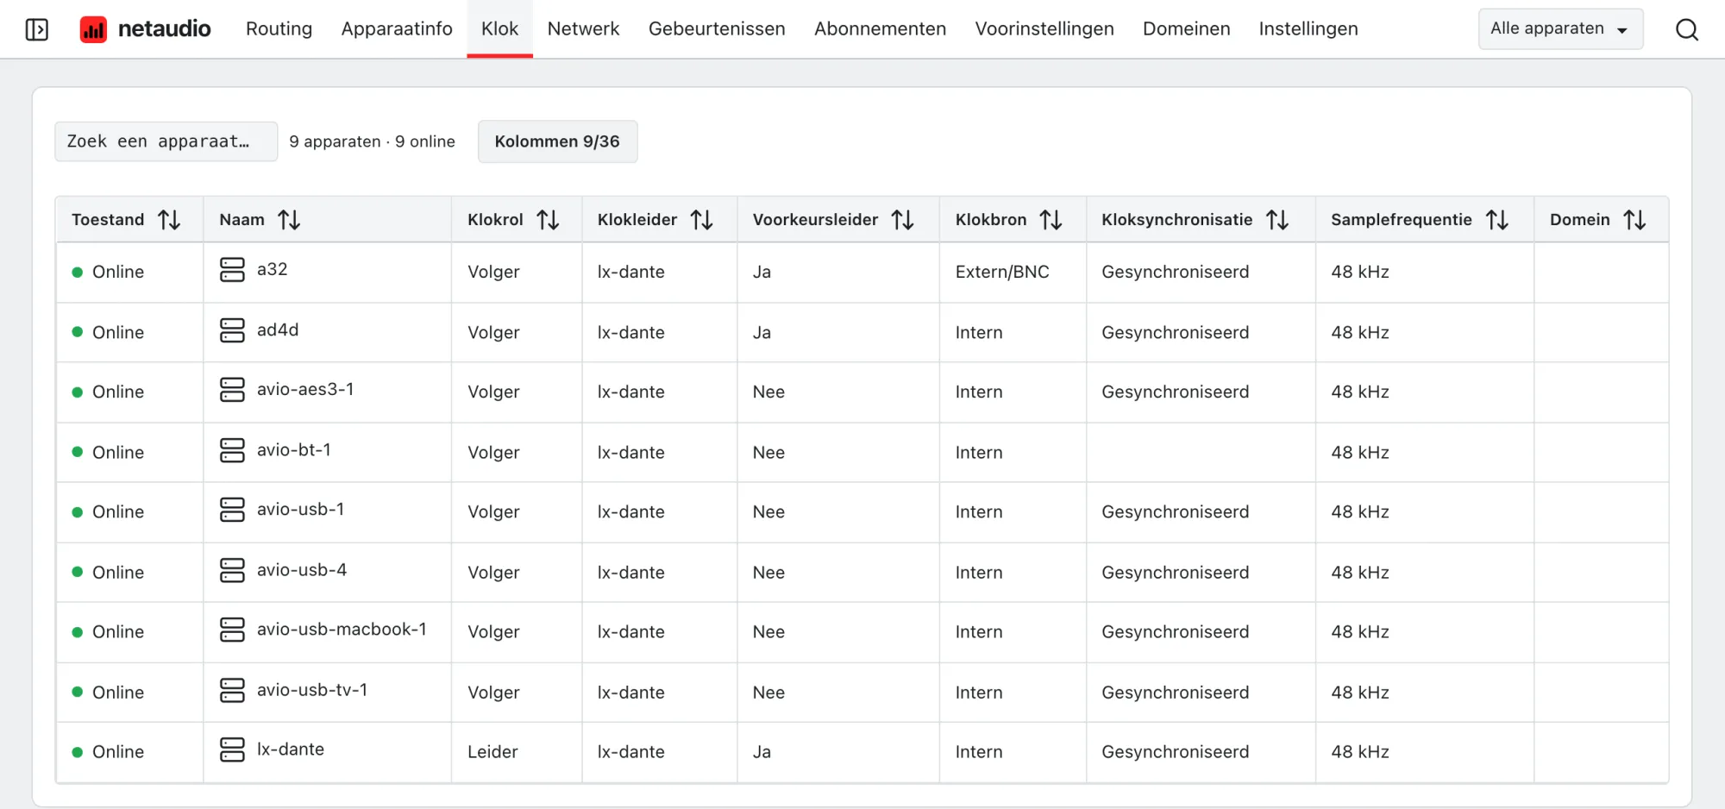Open the Gebeurtenissen tab
Screen dimensions: 1725x809
pos(717,29)
